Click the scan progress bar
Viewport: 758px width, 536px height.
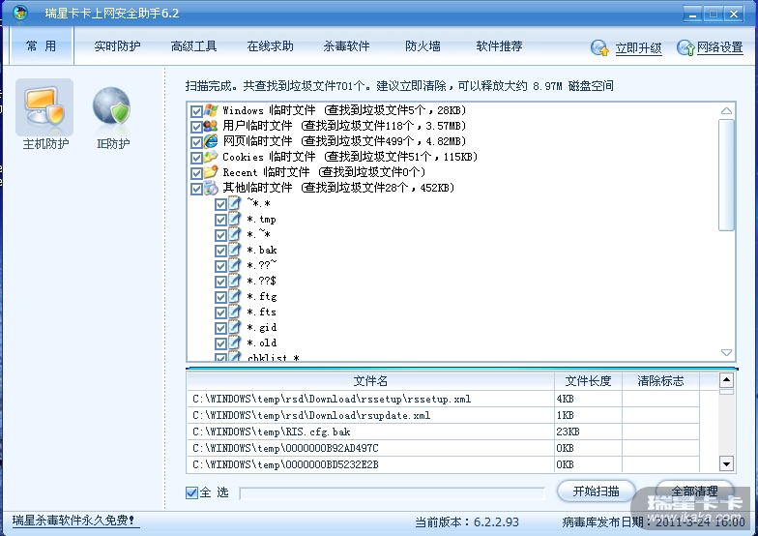pyautogui.click(x=393, y=493)
